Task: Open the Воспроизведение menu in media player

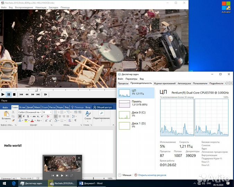Action: pos(24,7)
